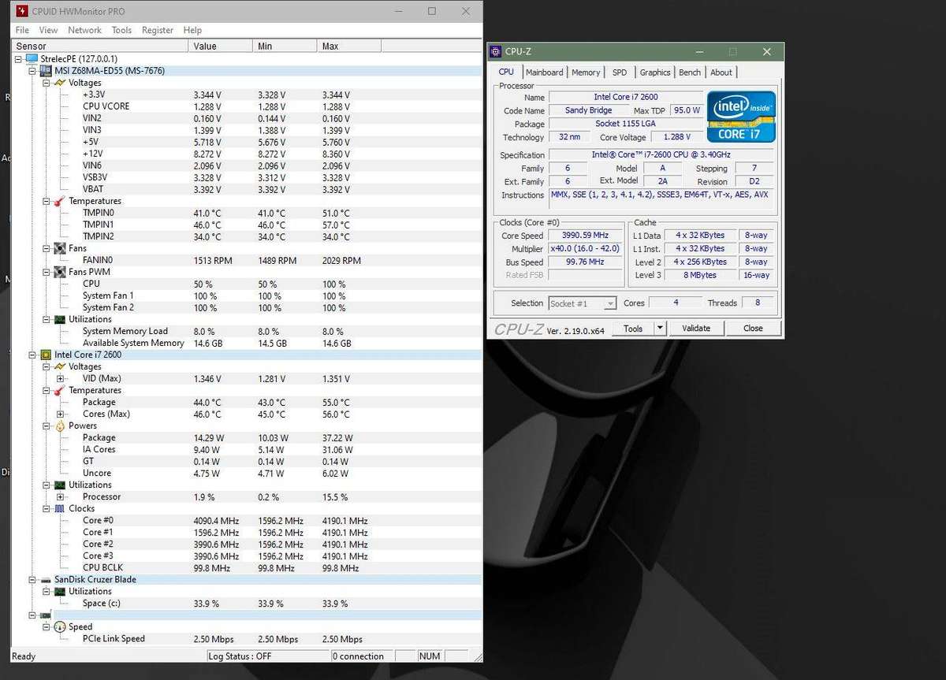Collapse the Voltages group under MSI Z68MA-ED55
The width and height of the screenshot is (946, 680).
pyautogui.click(x=47, y=83)
